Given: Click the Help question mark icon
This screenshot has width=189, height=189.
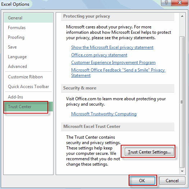Looking at the screenshot, I should pos(166,3).
